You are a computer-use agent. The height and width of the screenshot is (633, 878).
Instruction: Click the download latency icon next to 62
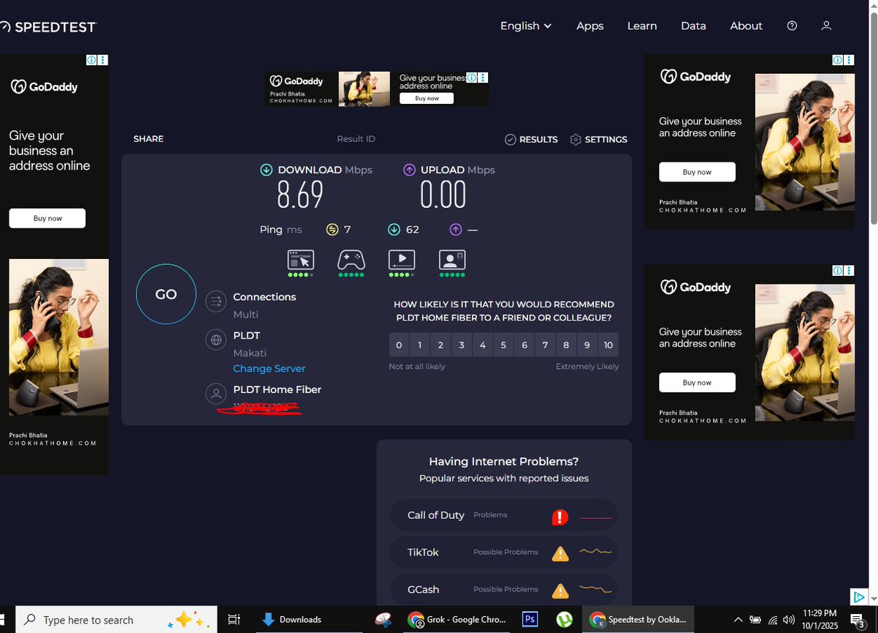pos(394,230)
